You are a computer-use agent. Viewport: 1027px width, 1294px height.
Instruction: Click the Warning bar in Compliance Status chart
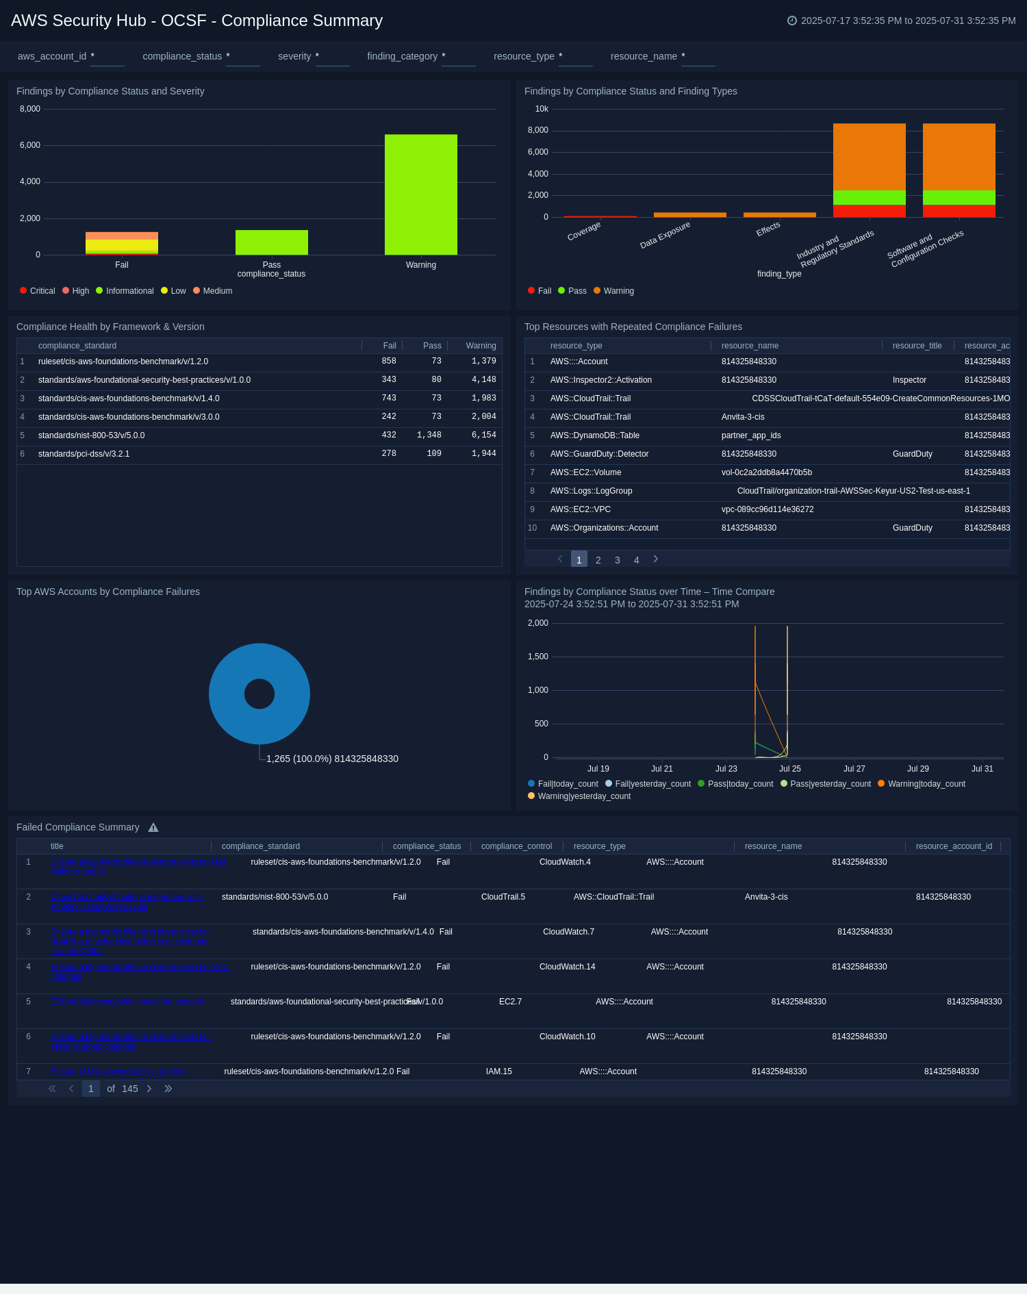click(x=421, y=194)
